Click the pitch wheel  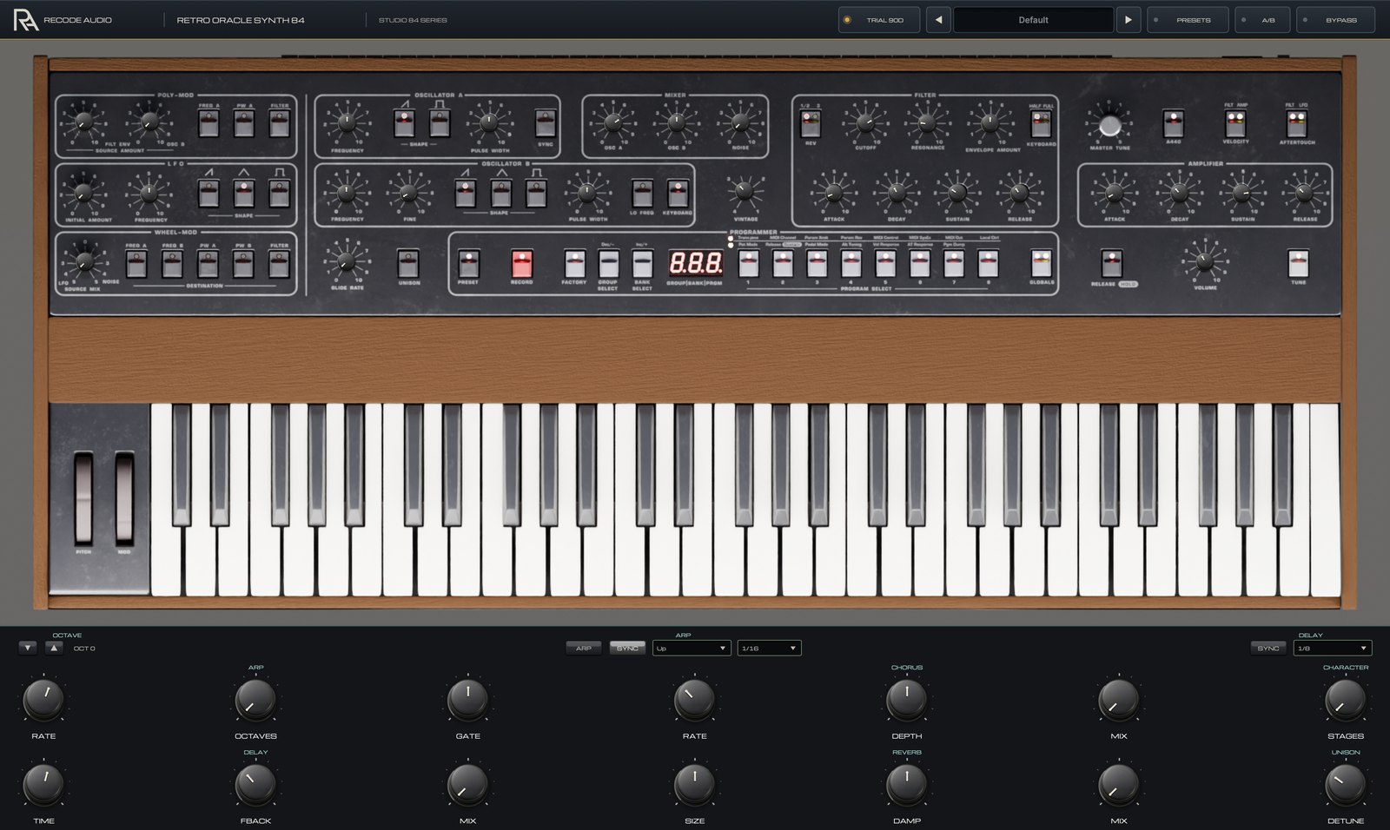[83, 497]
